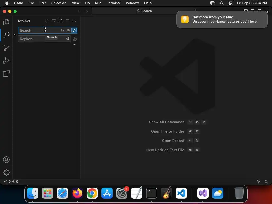
Task: Click 'Show All Commands' text
Action: click(167, 122)
